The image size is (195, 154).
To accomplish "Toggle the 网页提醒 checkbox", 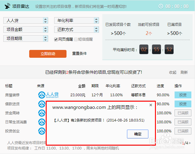I will click(56, 39).
